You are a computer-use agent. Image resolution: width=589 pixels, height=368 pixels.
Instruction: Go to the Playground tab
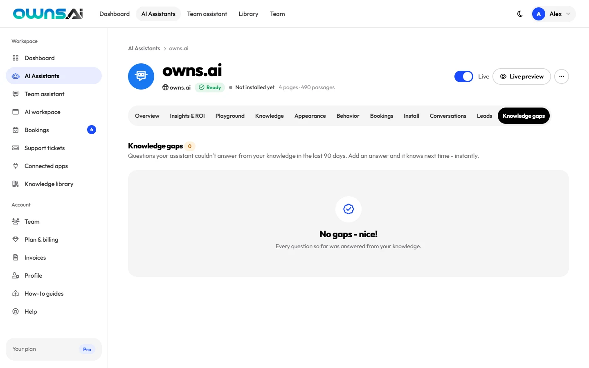tap(230, 116)
